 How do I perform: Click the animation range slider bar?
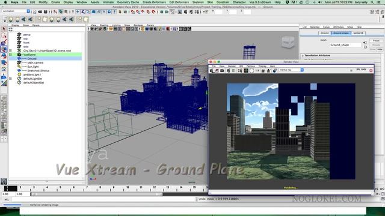coord(96,194)
